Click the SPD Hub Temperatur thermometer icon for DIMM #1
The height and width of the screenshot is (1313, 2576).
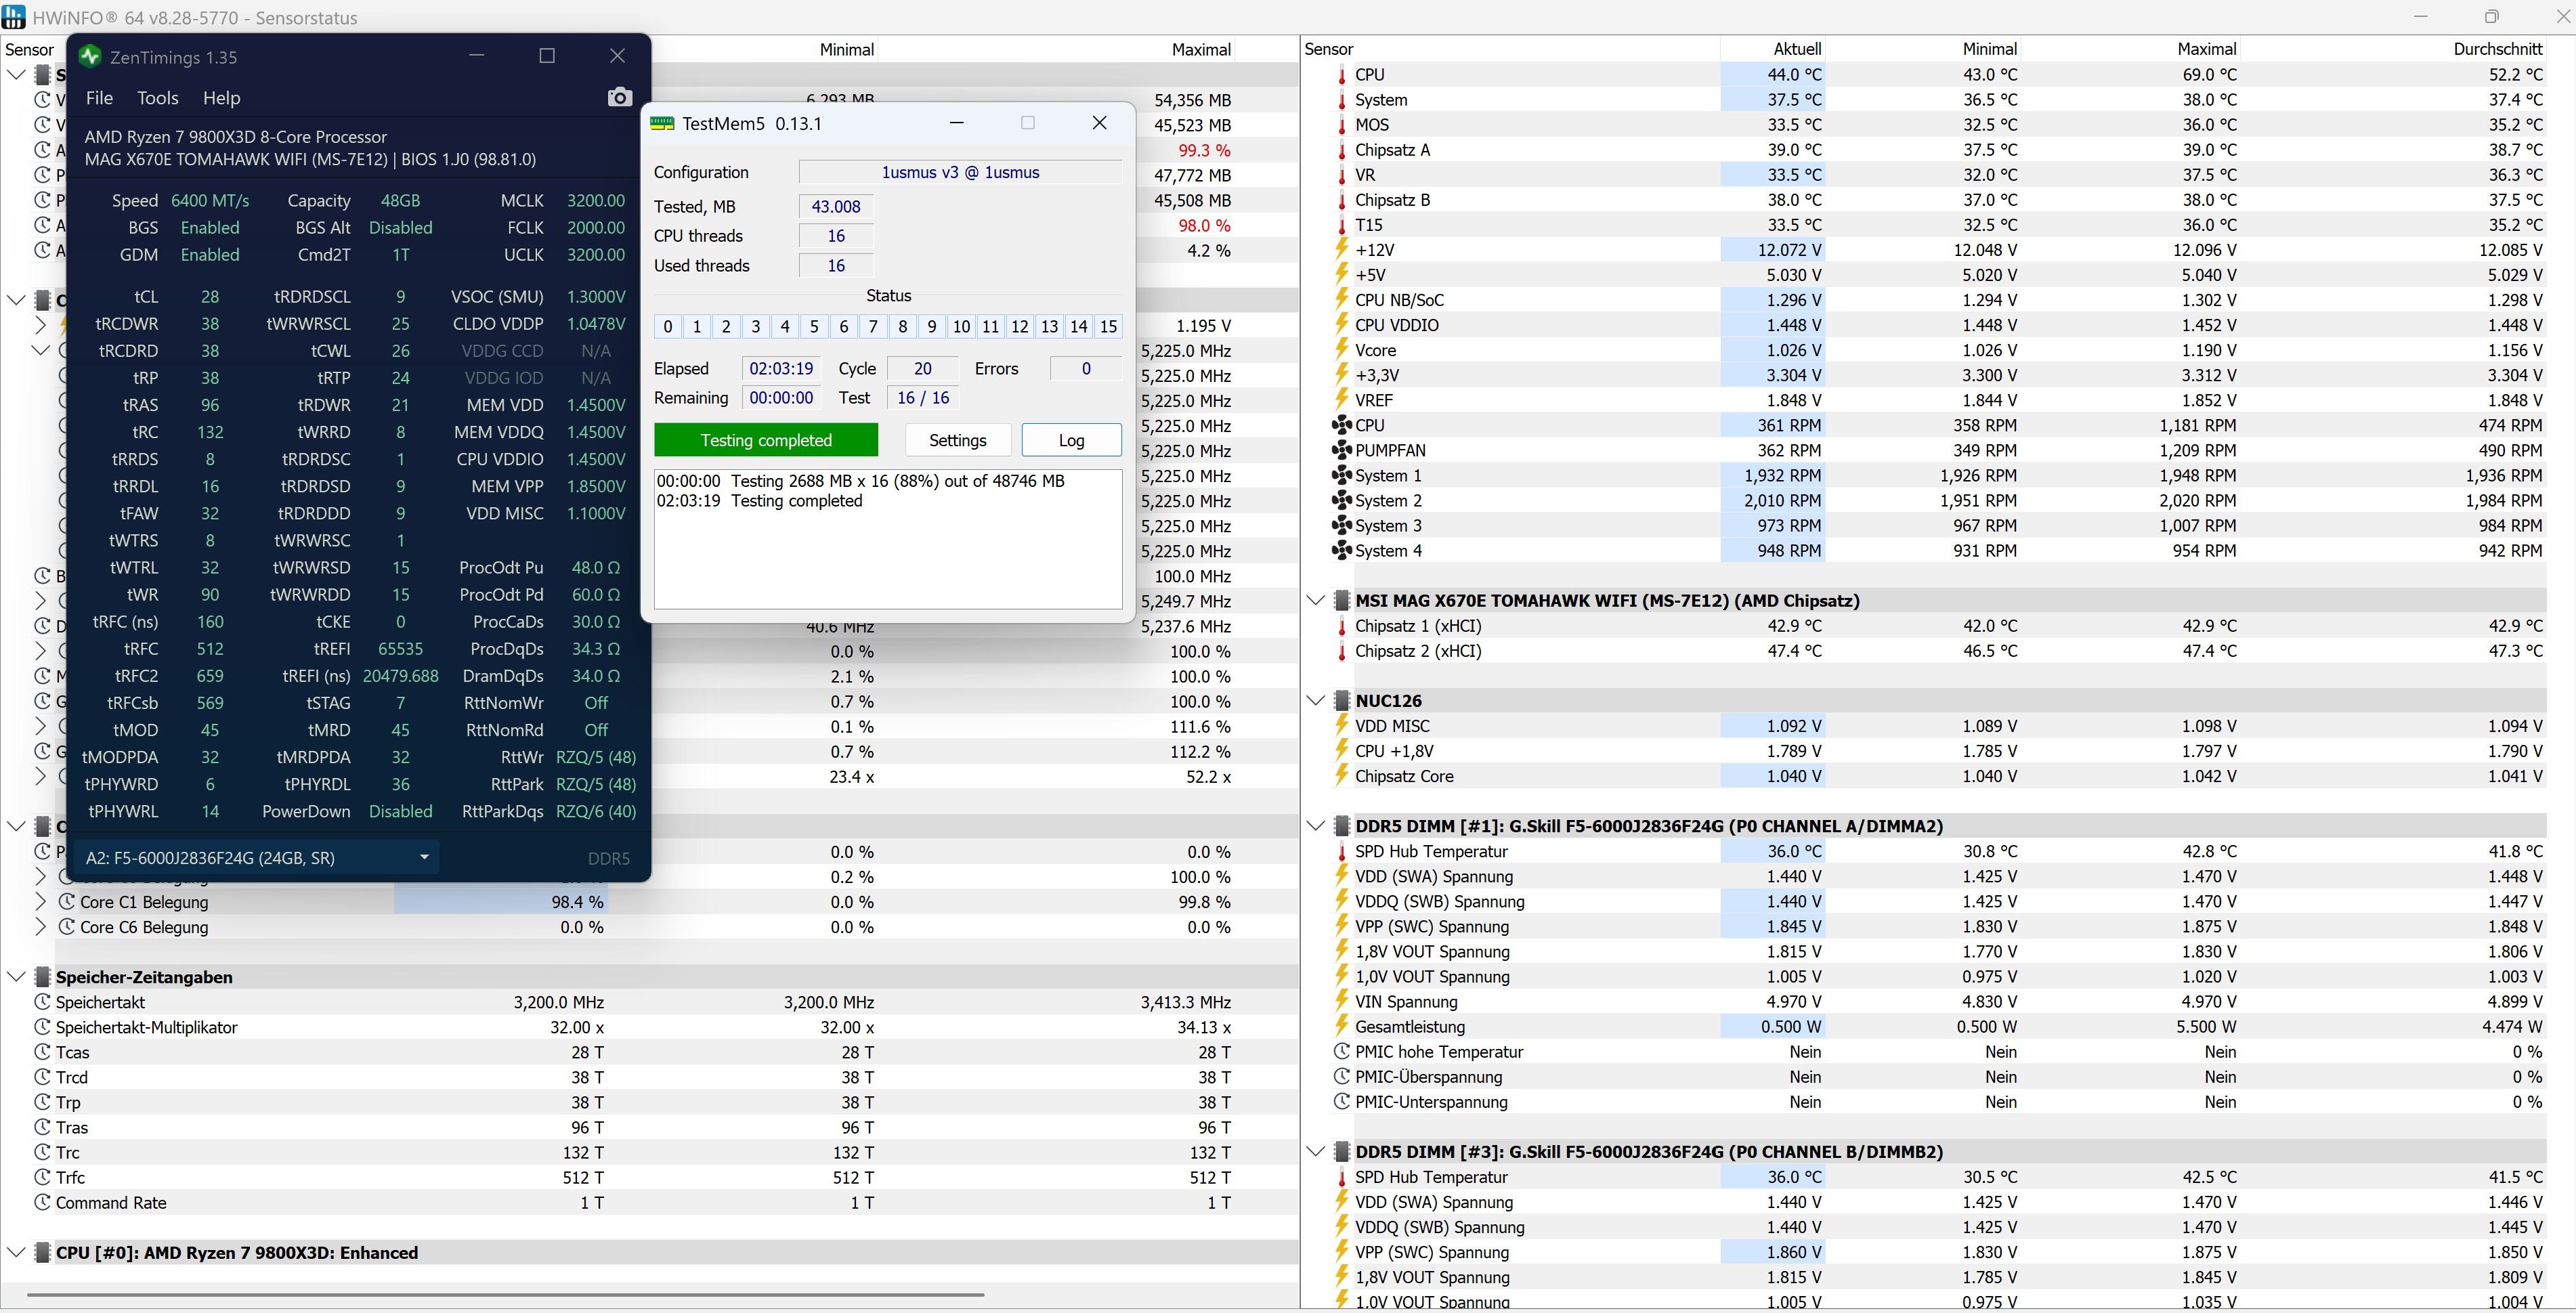click(1342, 852)
